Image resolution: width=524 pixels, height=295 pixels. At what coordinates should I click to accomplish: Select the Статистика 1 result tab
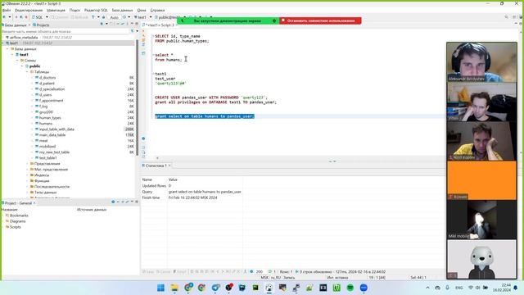point(156,166)
